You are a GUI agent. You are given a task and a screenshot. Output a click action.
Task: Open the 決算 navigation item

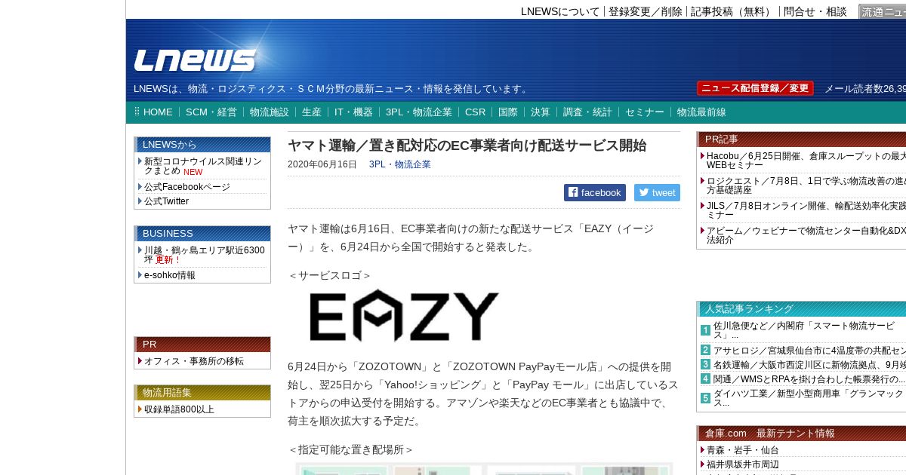[x=541, y=112]
